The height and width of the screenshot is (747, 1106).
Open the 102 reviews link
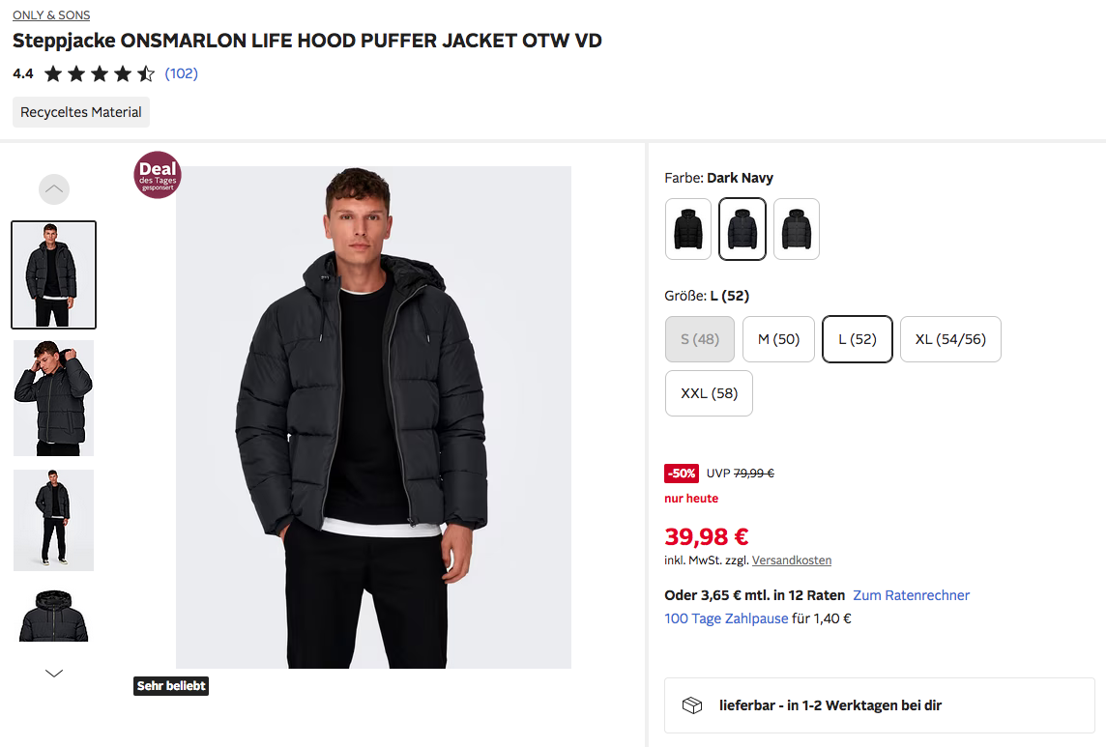click(182, 73)
